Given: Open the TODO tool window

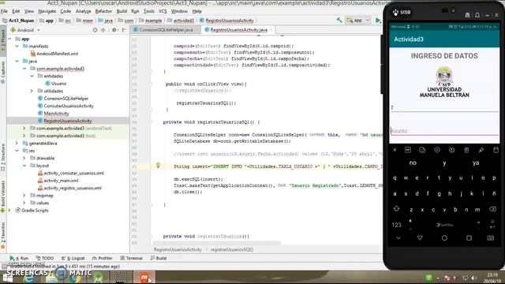Looking at the screenshot, I should click(x=45, y=258).
